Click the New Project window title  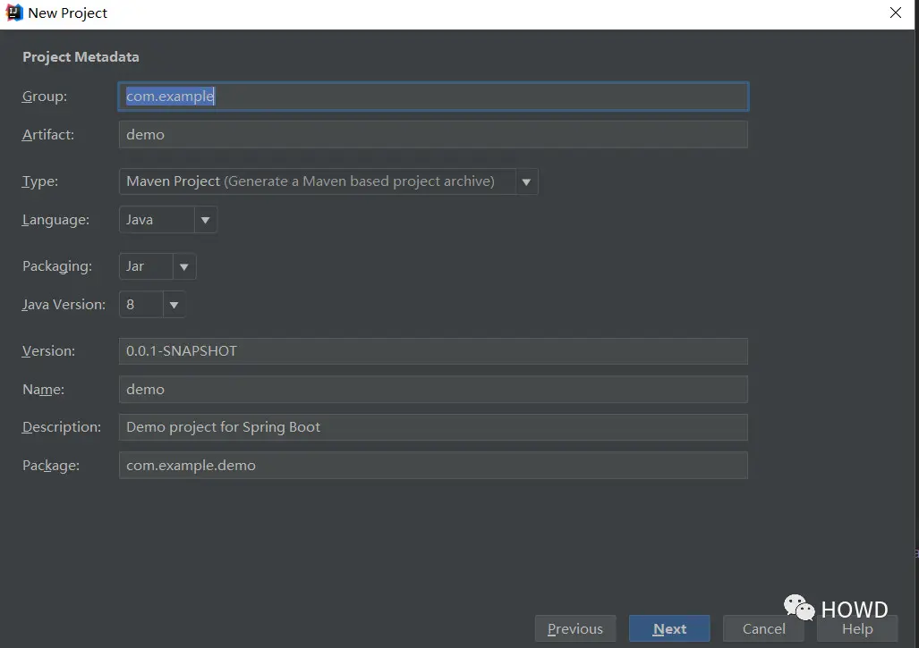pos(67,13)
